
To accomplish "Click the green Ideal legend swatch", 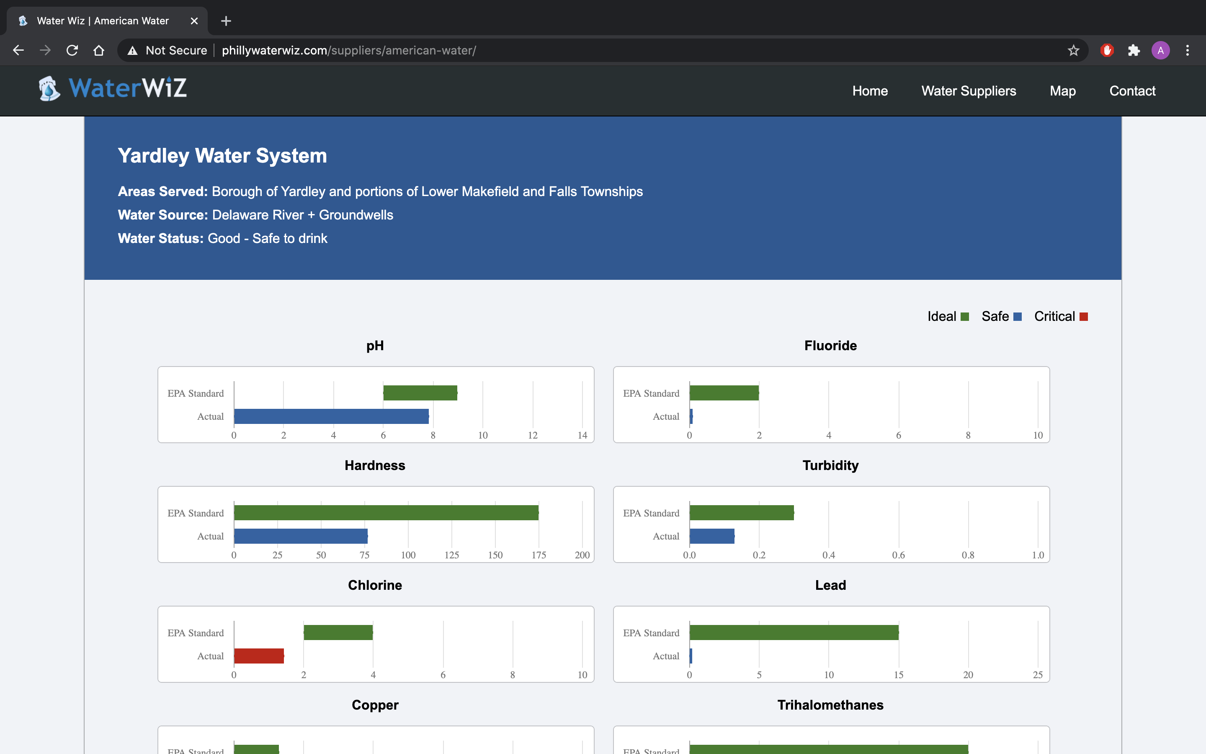I will 965,317.
